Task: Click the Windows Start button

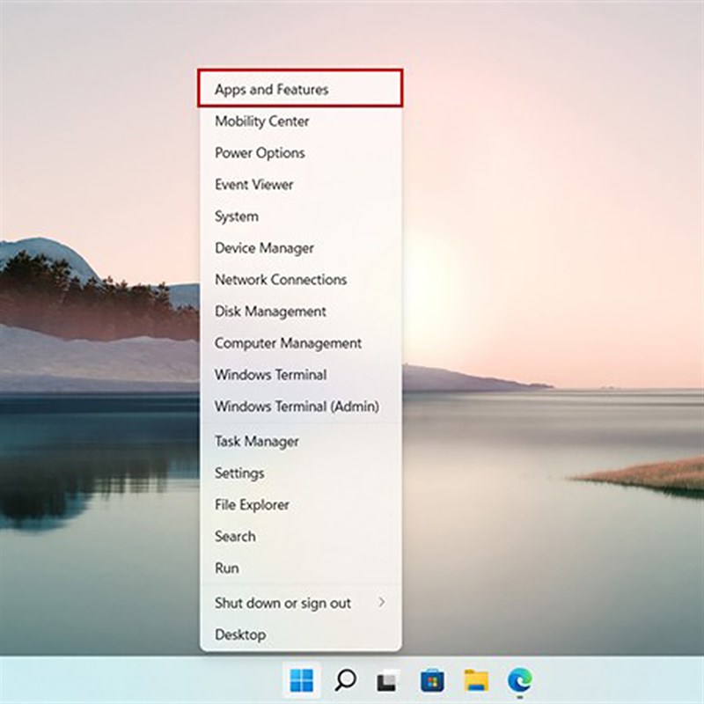Action: point(301,679)
